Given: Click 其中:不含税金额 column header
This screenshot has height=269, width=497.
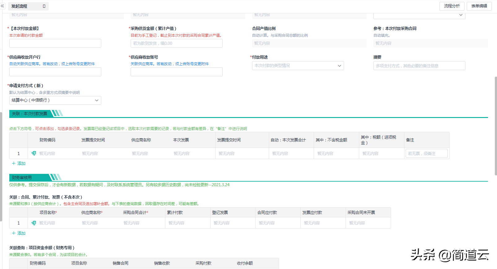Looking at the screenshot, I should (x=331, y=140).
